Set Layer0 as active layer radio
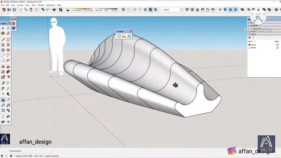This screenshot has height=158, width=281. [249, 45]
